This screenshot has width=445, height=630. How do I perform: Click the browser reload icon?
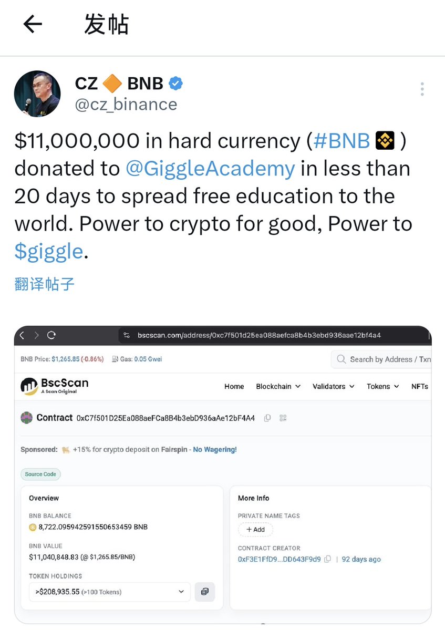point(51,335)
